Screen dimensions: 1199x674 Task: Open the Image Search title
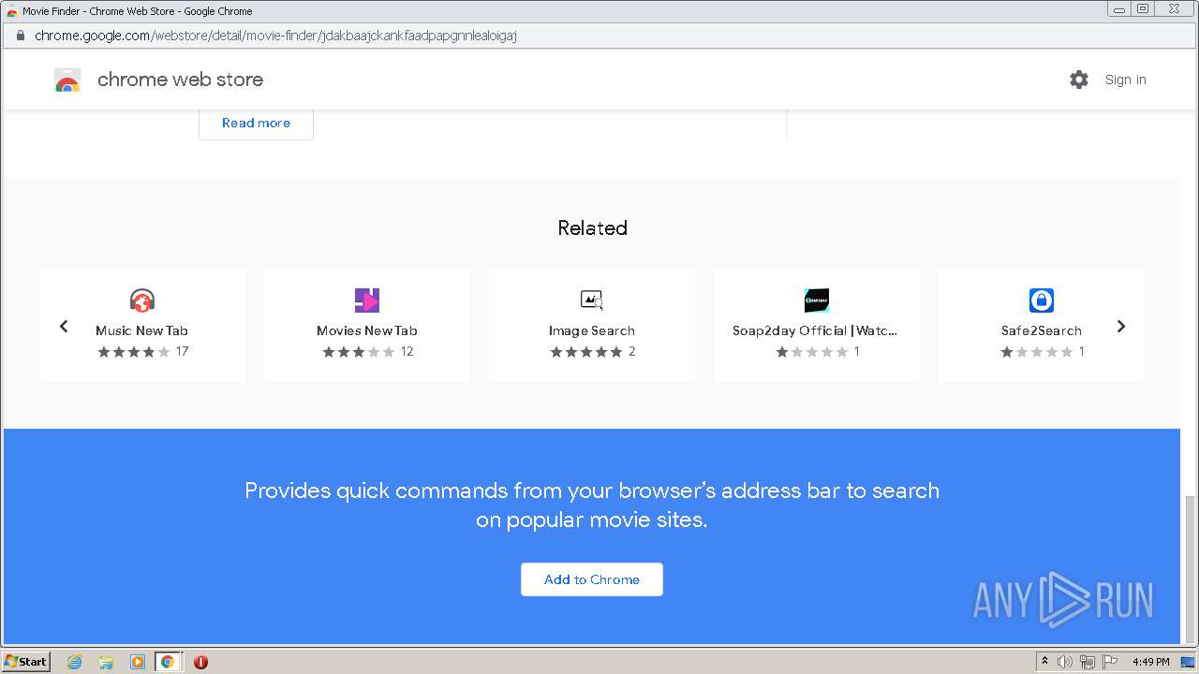(592, 330)
